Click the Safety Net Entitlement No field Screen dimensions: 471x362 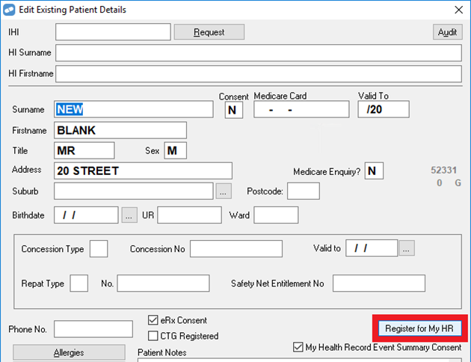pos(378,283)
